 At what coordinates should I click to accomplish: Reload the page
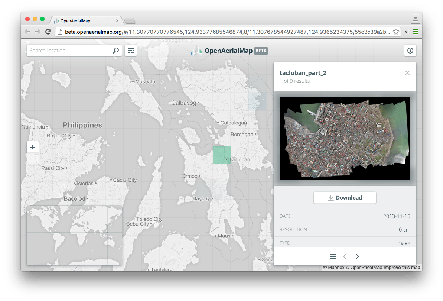pos(48,32)
